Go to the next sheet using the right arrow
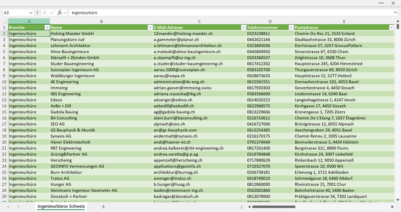This screenshot has height=212, width=401. pos(18,207)
